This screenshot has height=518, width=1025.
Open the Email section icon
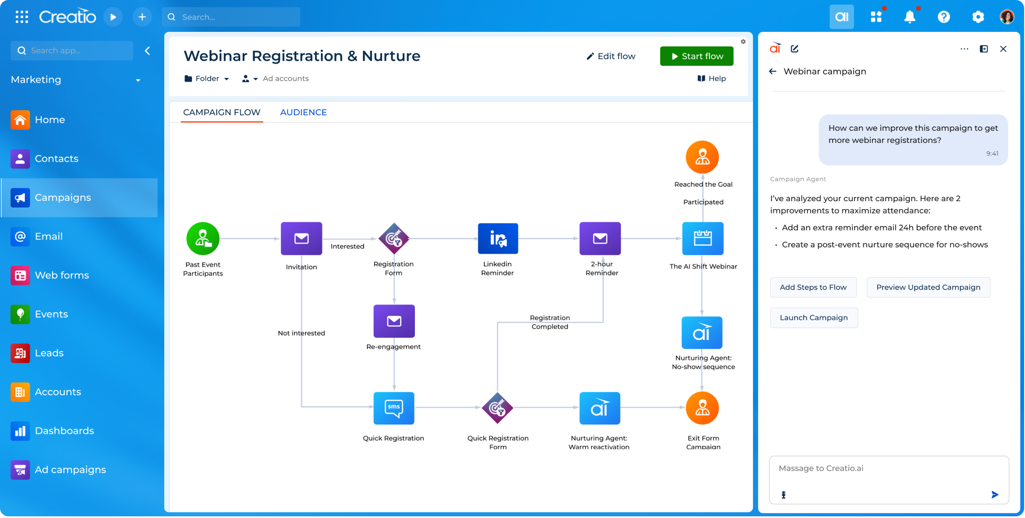pos(20,236)
